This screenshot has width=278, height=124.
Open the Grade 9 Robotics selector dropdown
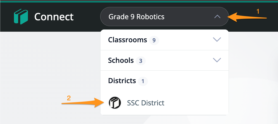point(164,17)
